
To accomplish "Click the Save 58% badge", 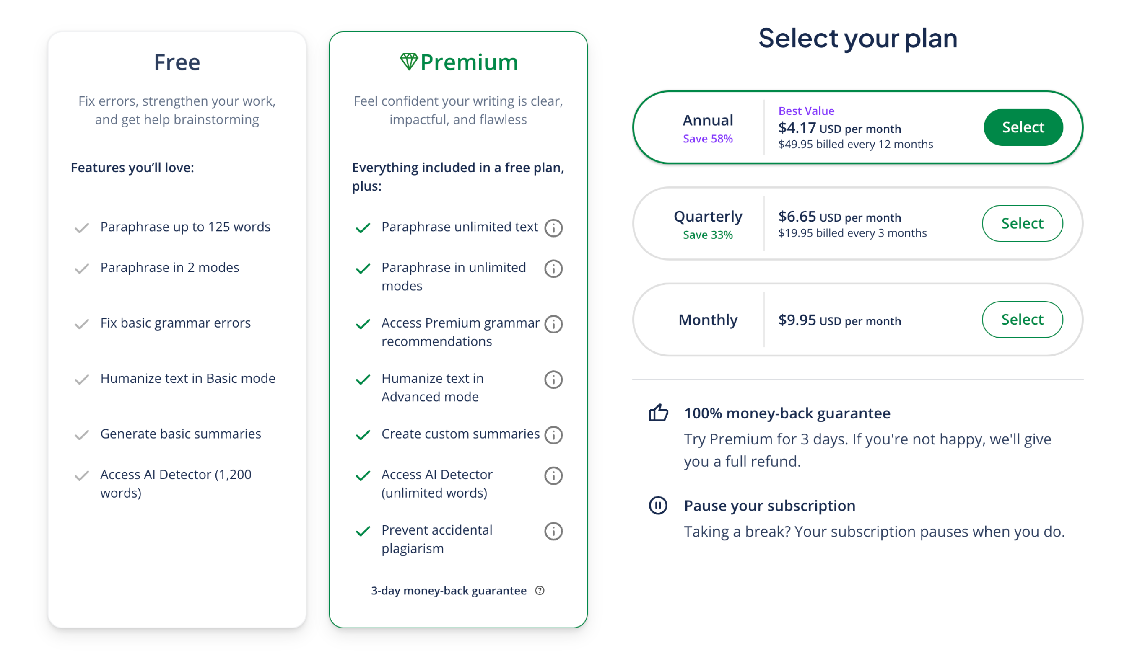I will (708, 138).
